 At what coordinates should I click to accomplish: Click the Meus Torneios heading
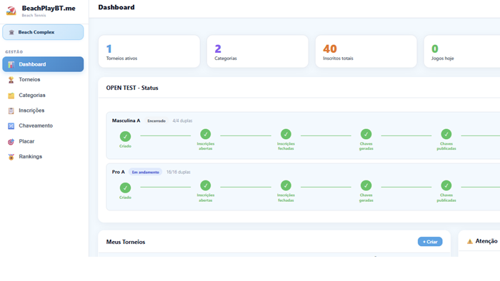pyautogui.click(x=126, y=242)
